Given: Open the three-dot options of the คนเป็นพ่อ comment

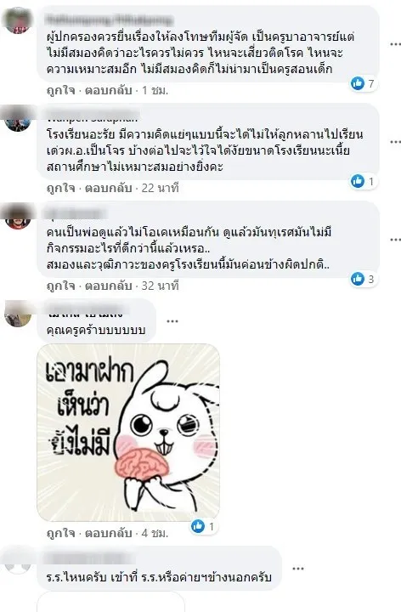Looking at the screenshot, I should point(395,239).
